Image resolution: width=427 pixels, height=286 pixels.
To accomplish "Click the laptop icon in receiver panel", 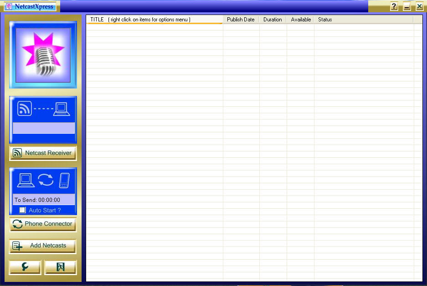I will pos(62,109).
